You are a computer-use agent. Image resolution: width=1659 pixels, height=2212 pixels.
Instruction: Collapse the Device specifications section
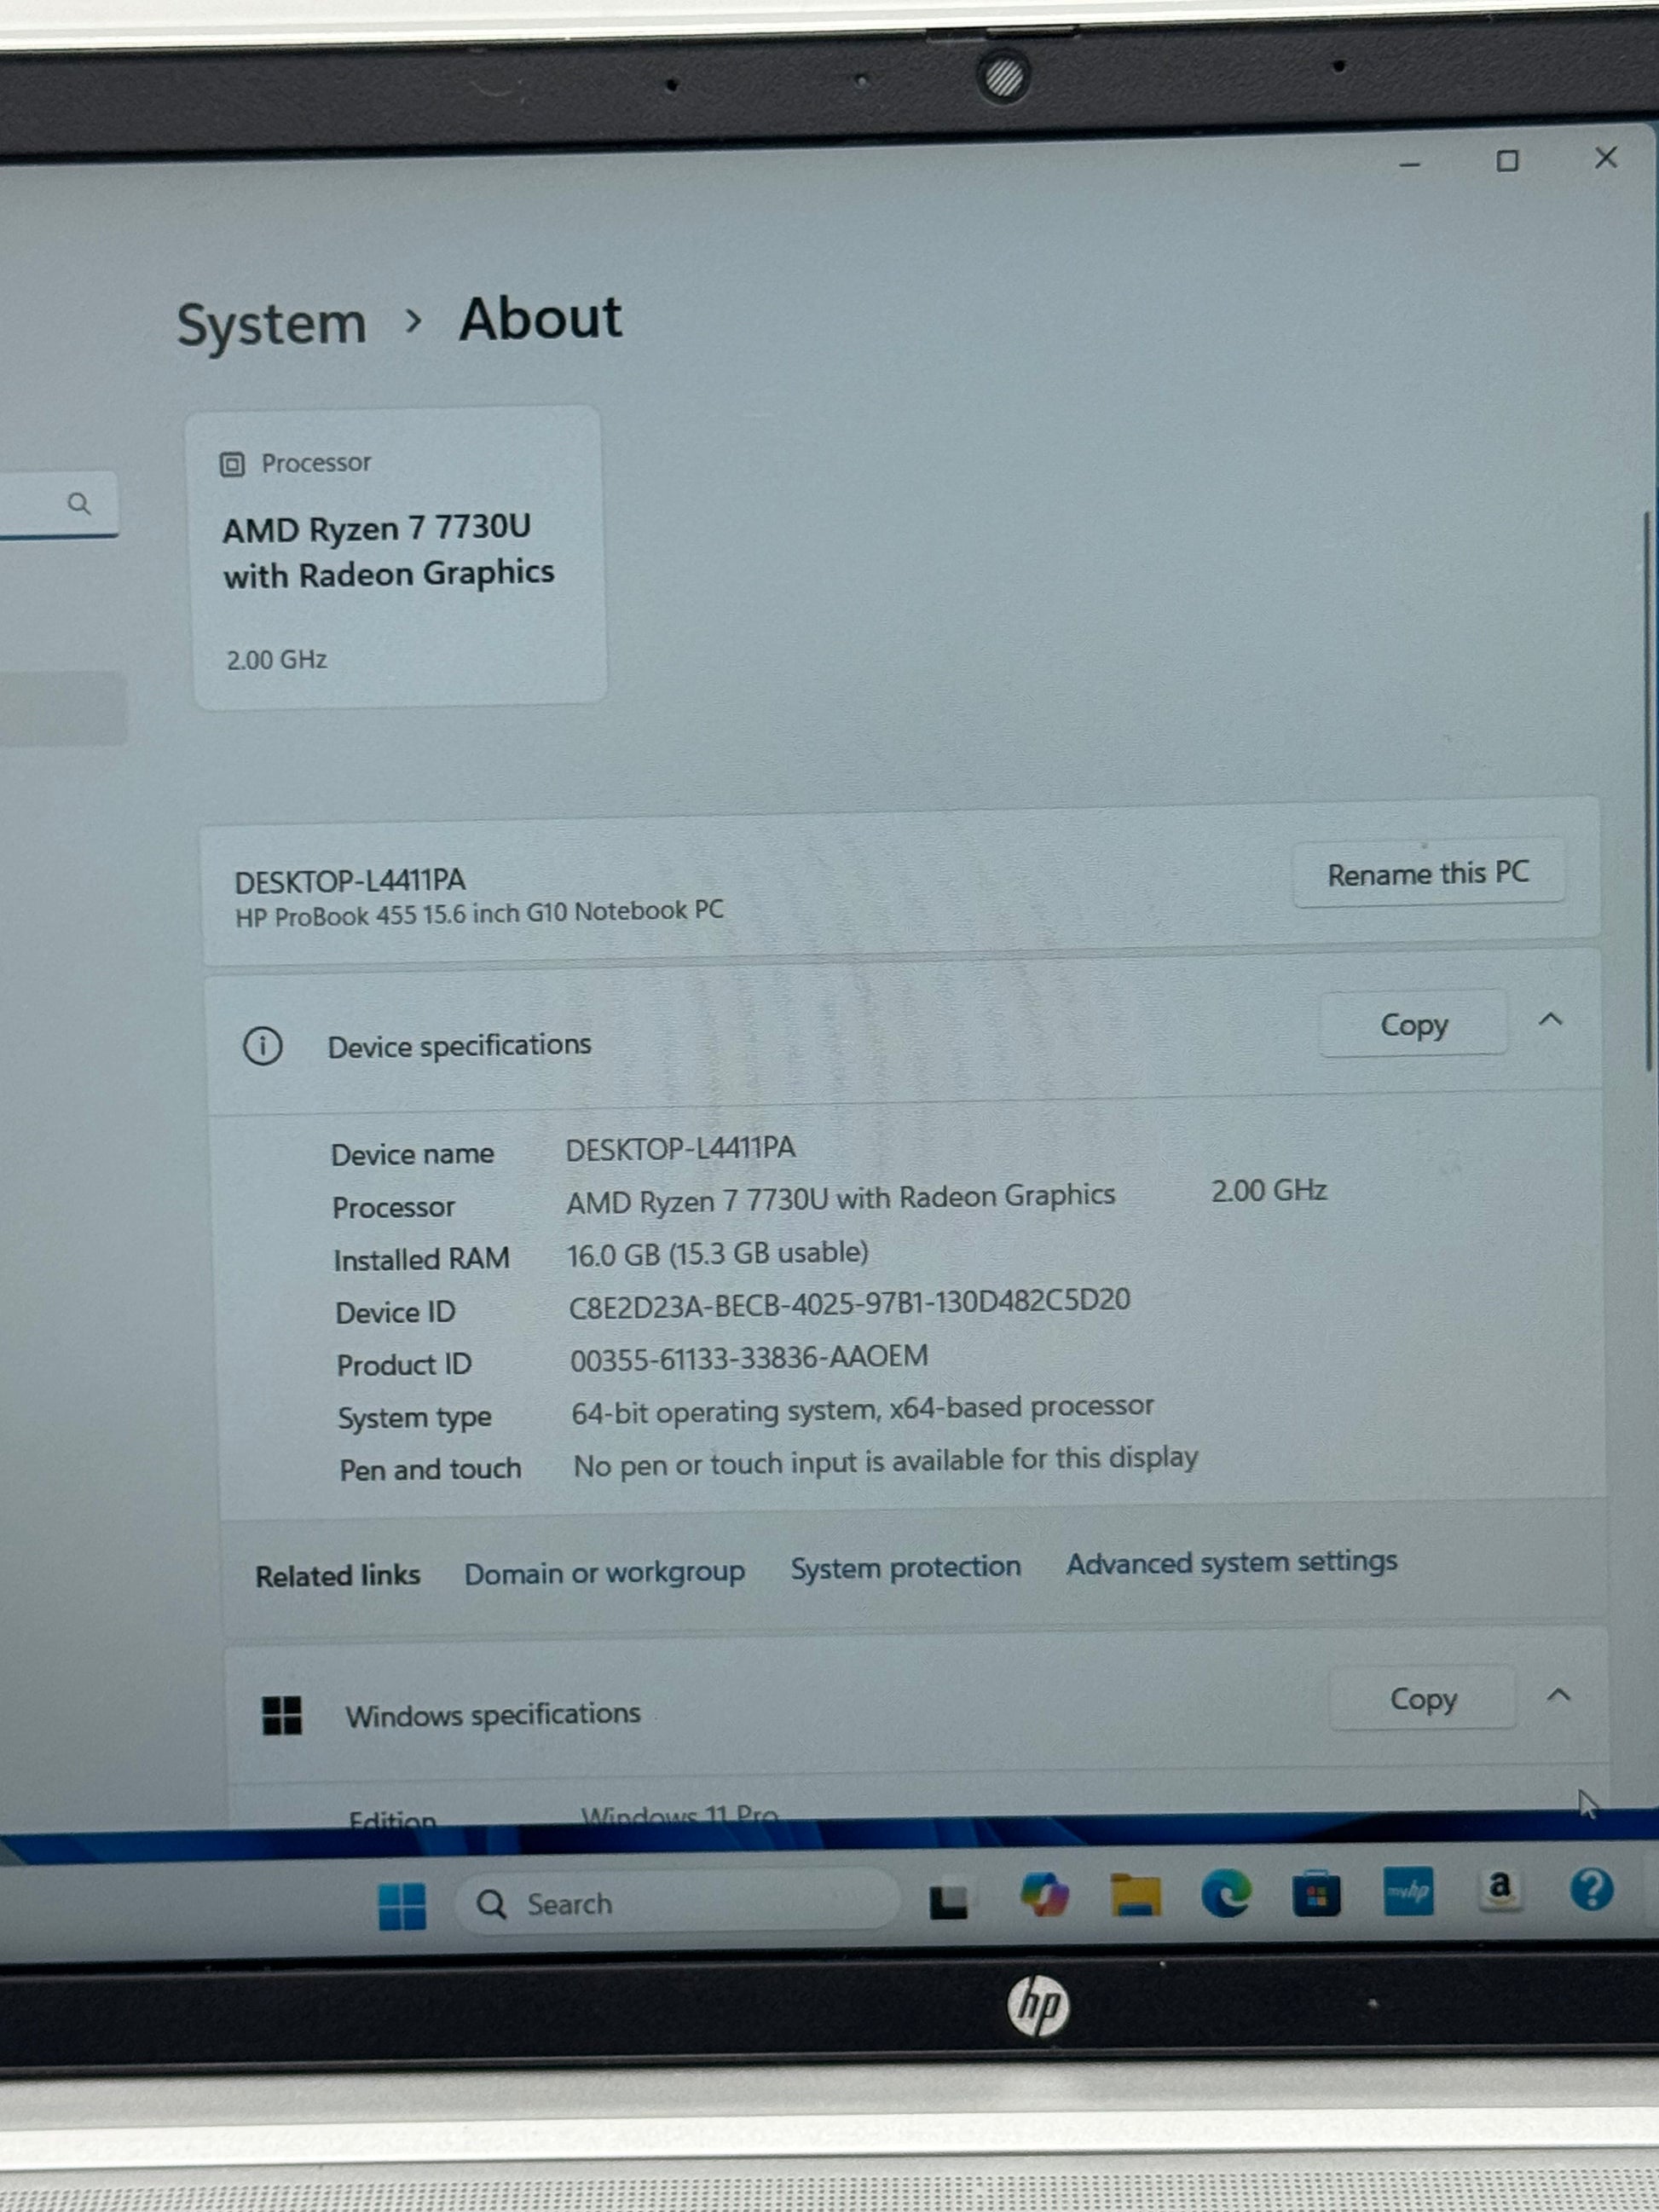click(1550, 1020)
